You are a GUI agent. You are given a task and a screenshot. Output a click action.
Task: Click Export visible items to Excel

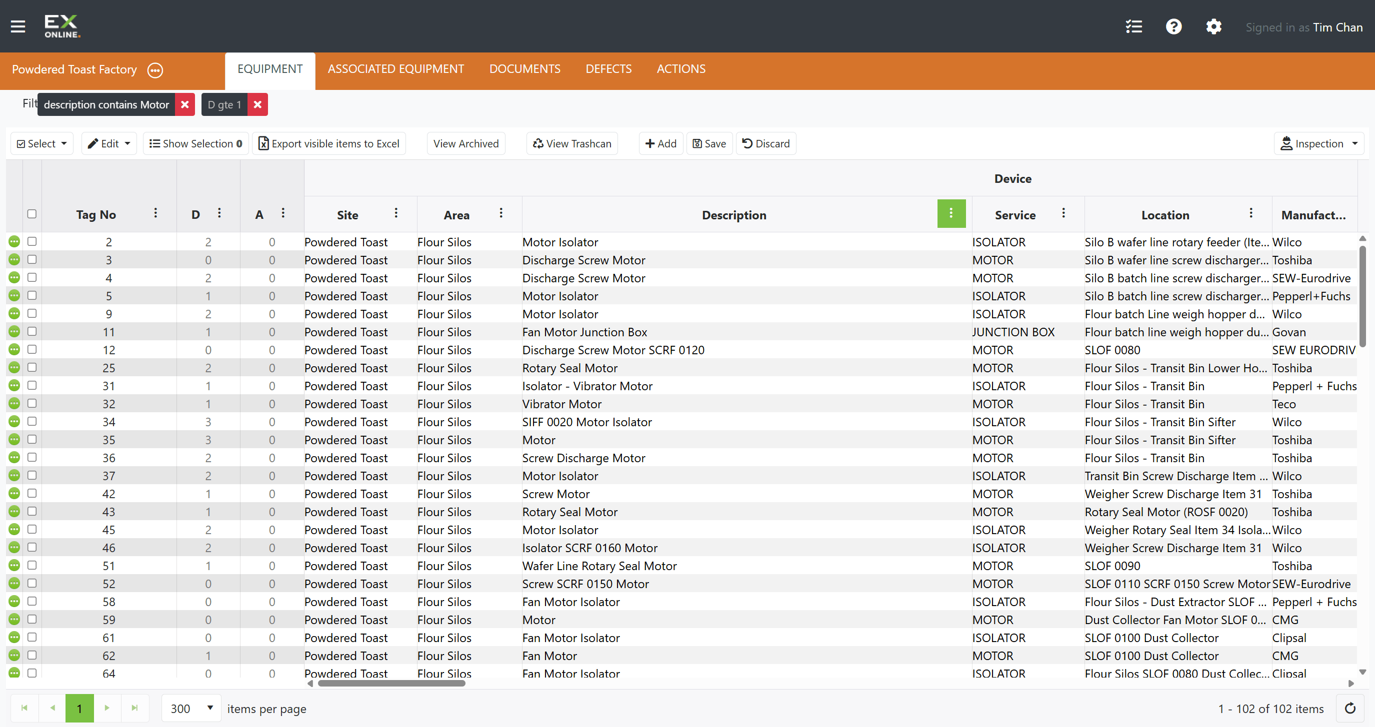point(329,143)
